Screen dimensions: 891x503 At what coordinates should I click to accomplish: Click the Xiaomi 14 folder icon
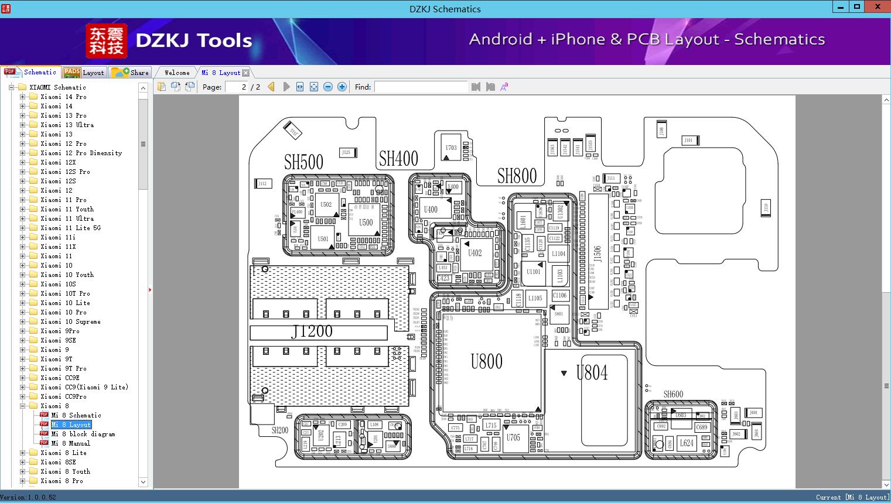(x=33, y=106)
